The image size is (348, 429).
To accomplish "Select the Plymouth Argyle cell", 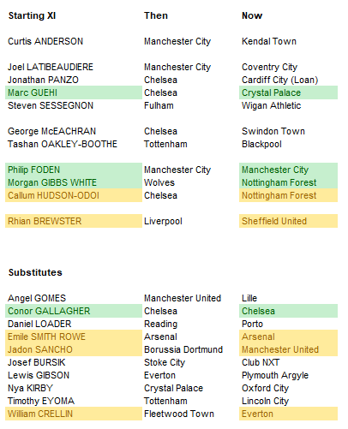I will coord(288,375).
